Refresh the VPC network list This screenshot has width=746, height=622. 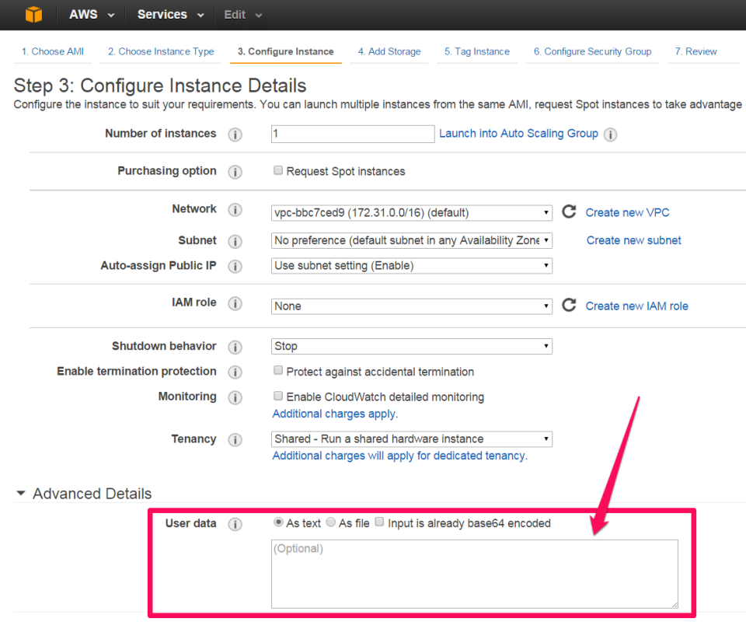[x=569, y=211]
